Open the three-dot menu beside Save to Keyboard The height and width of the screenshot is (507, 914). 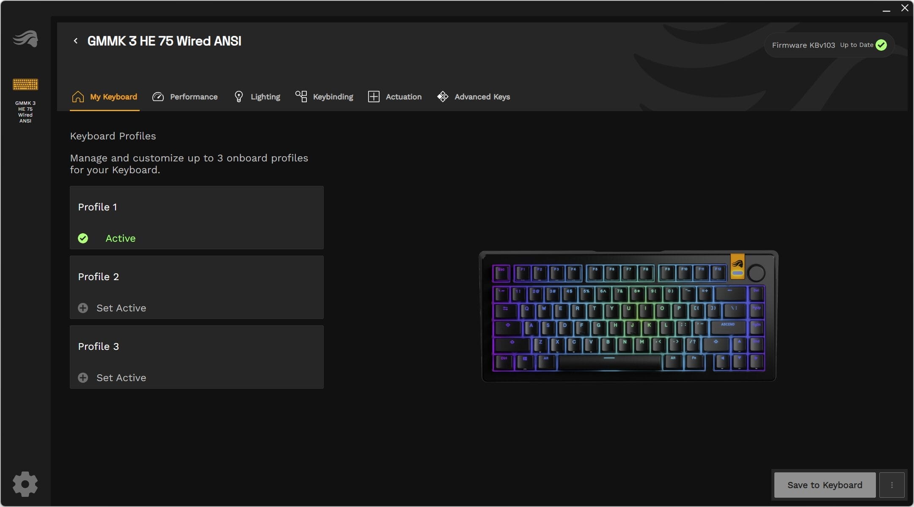[x=892, y=485]
